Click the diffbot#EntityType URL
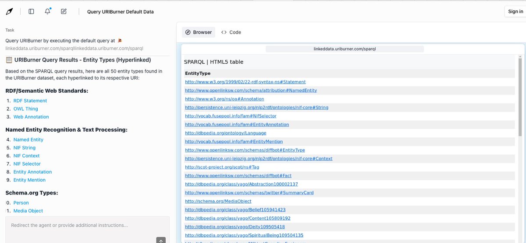Image resolution: width=526 pixels, height=243 pixels. [x=245, y=150]
